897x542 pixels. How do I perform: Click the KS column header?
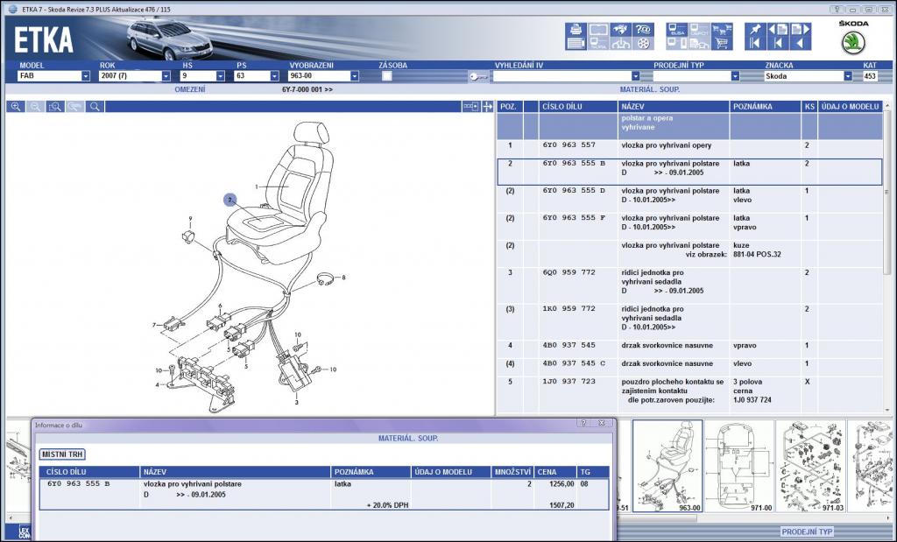809,107
